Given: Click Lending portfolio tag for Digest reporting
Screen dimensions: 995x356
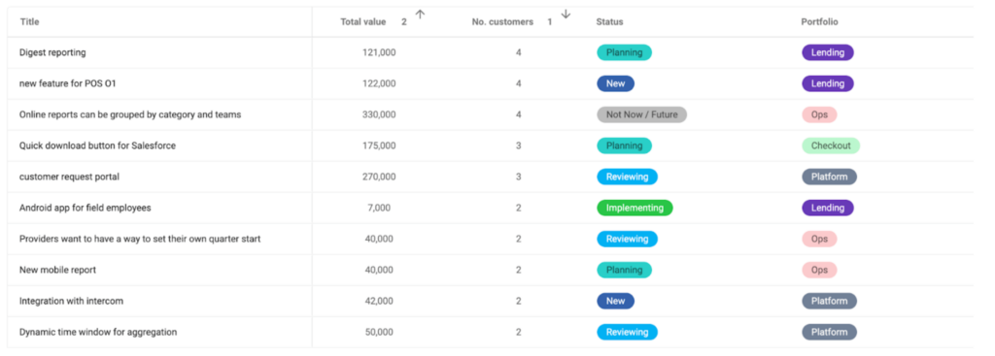Looking at the screenshot, I should point(828,52).
